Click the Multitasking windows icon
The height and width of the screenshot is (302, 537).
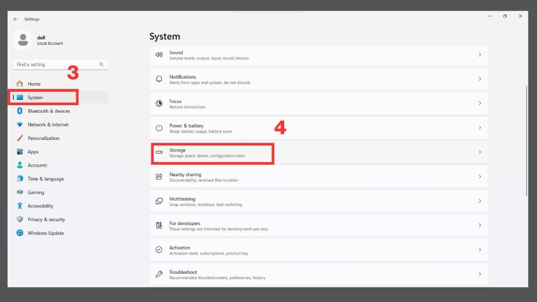click(x=159, y=201)
